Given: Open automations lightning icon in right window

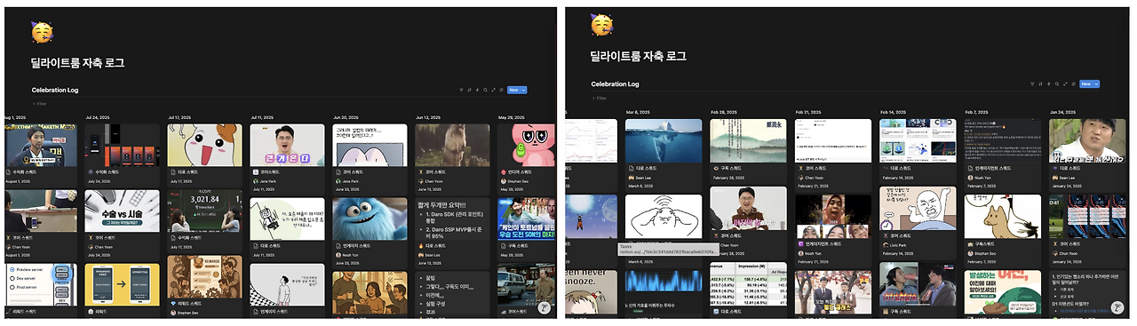Looking at the screenshot, I should coord(1049,84).
